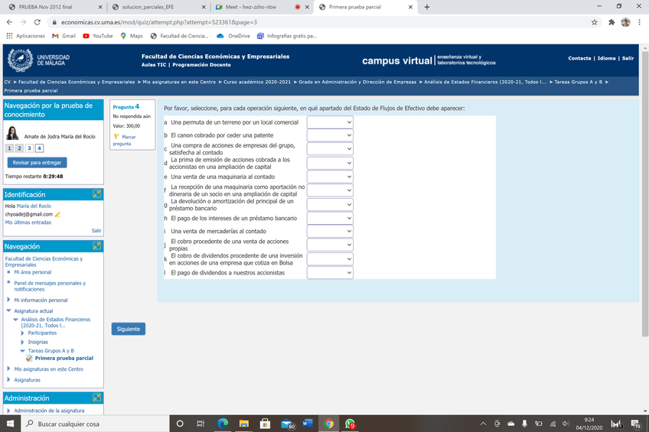Image resolution: width=649 pixels, height=432 pixels.
Task: Open 'Aulas TIC' header link
Action: click(154, 65)
